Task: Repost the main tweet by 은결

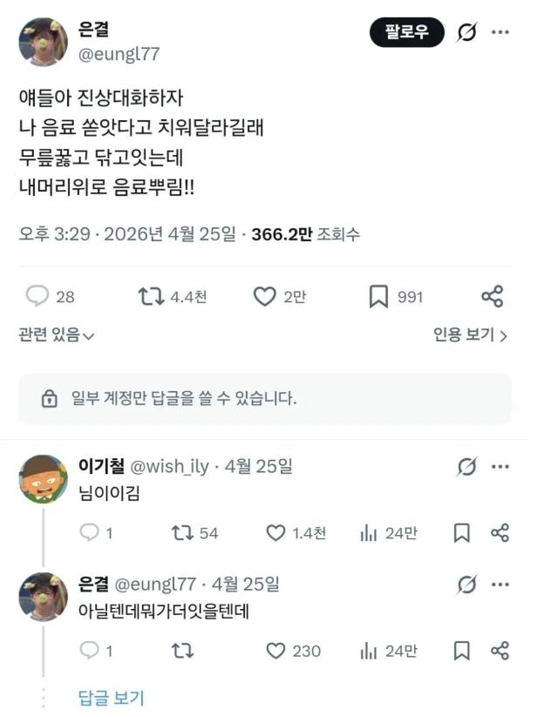Action: (152, 297)
